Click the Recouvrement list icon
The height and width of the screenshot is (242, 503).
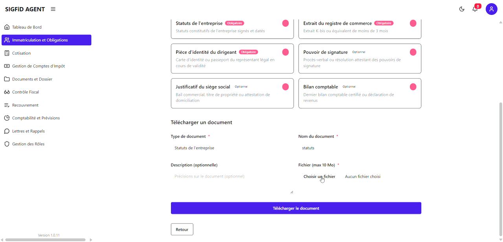click(x=6, y=105)
